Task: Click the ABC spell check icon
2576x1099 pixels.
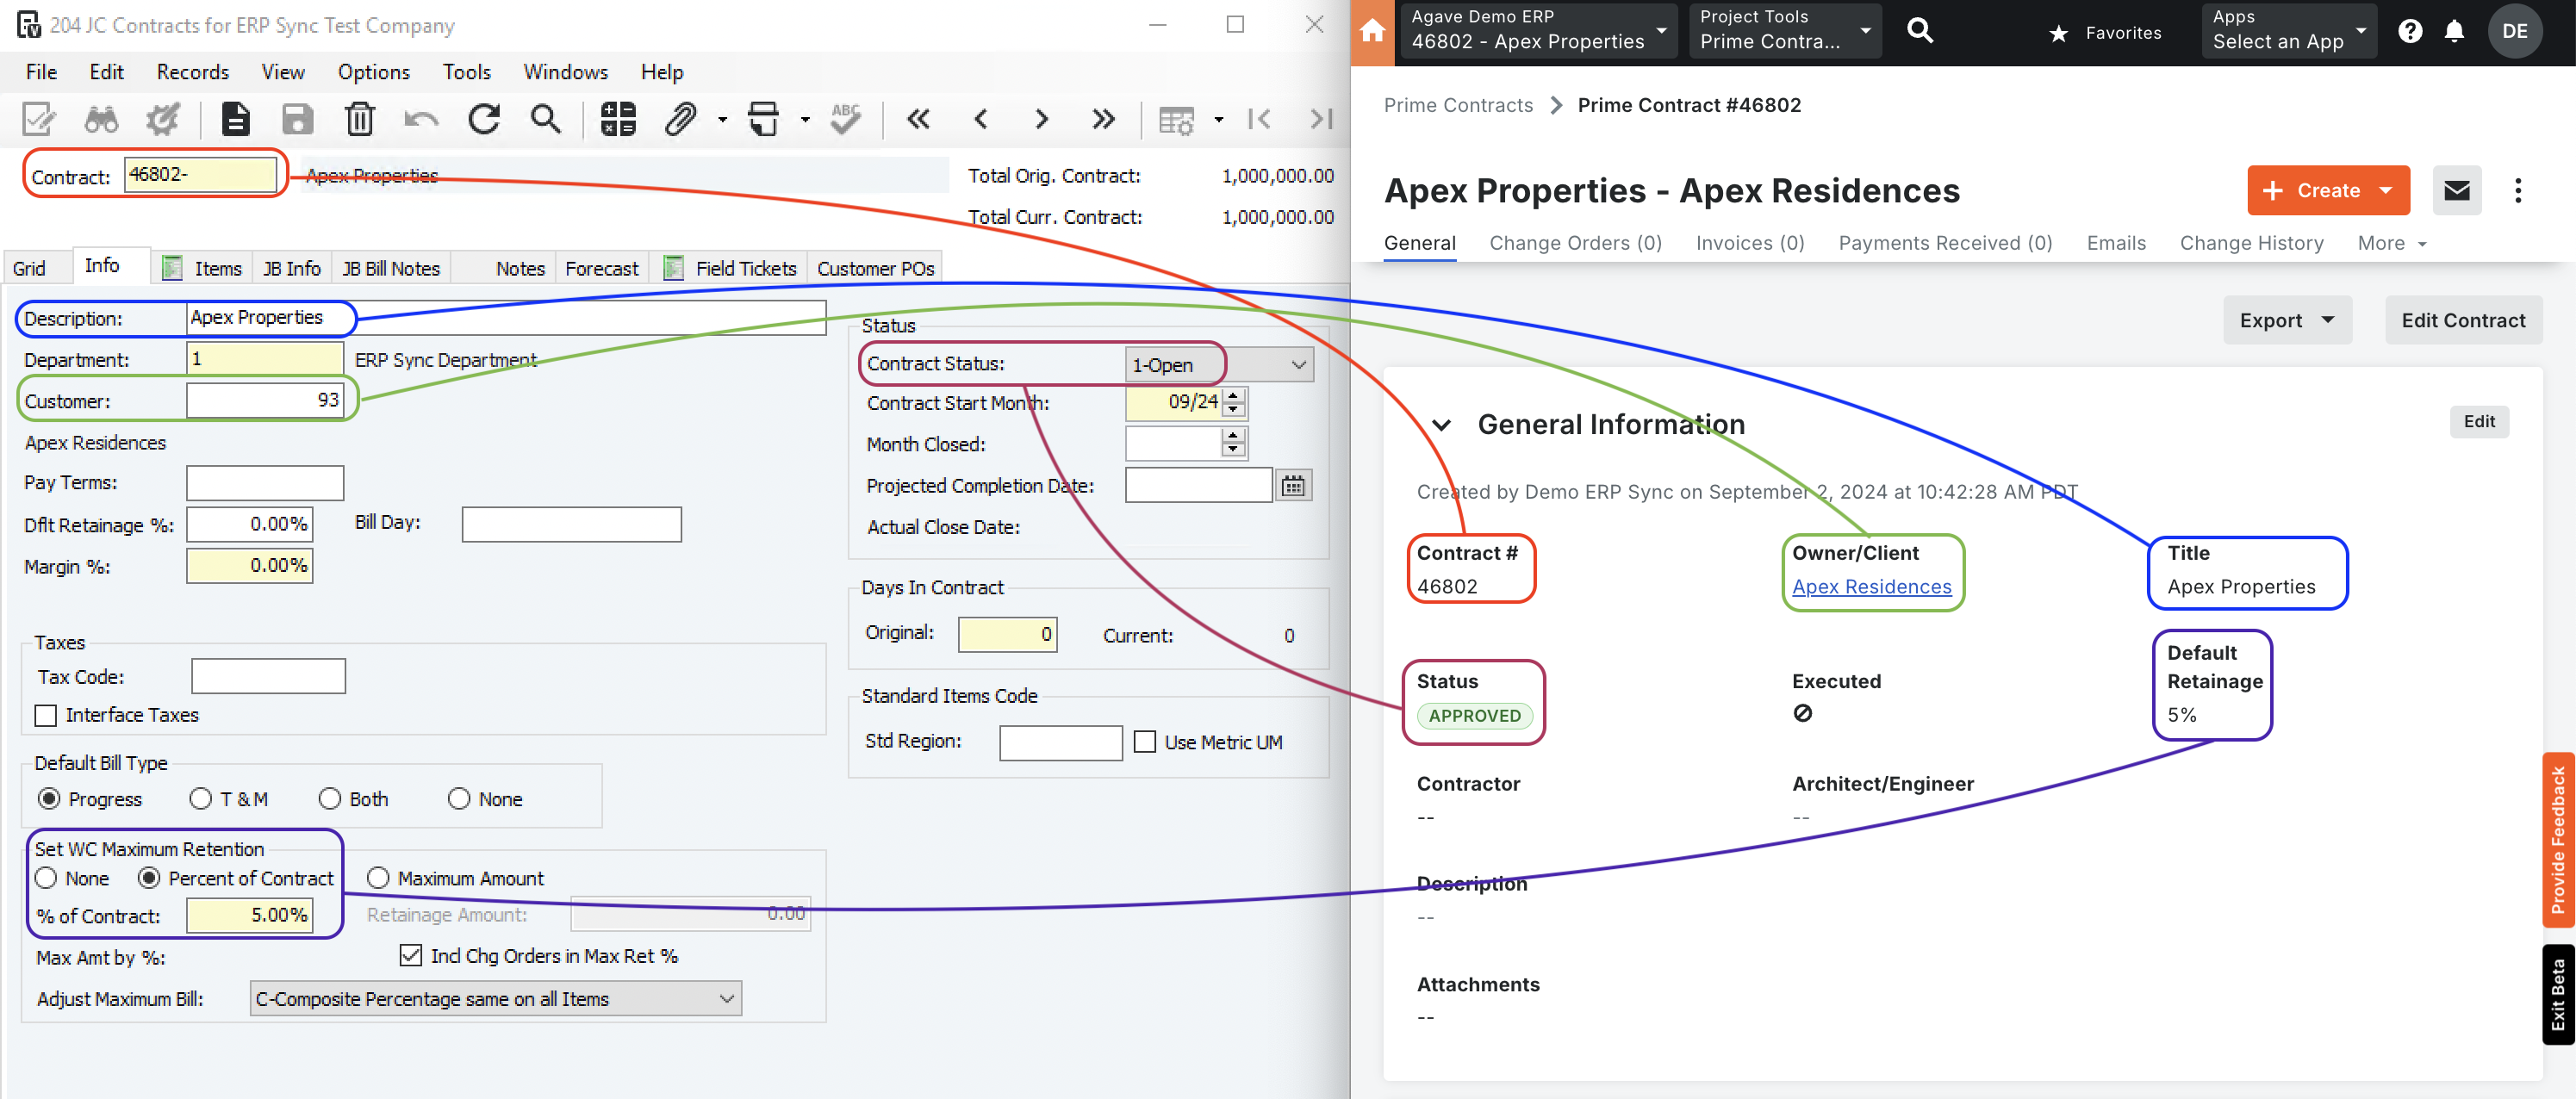Action: [x=846, y=119]
